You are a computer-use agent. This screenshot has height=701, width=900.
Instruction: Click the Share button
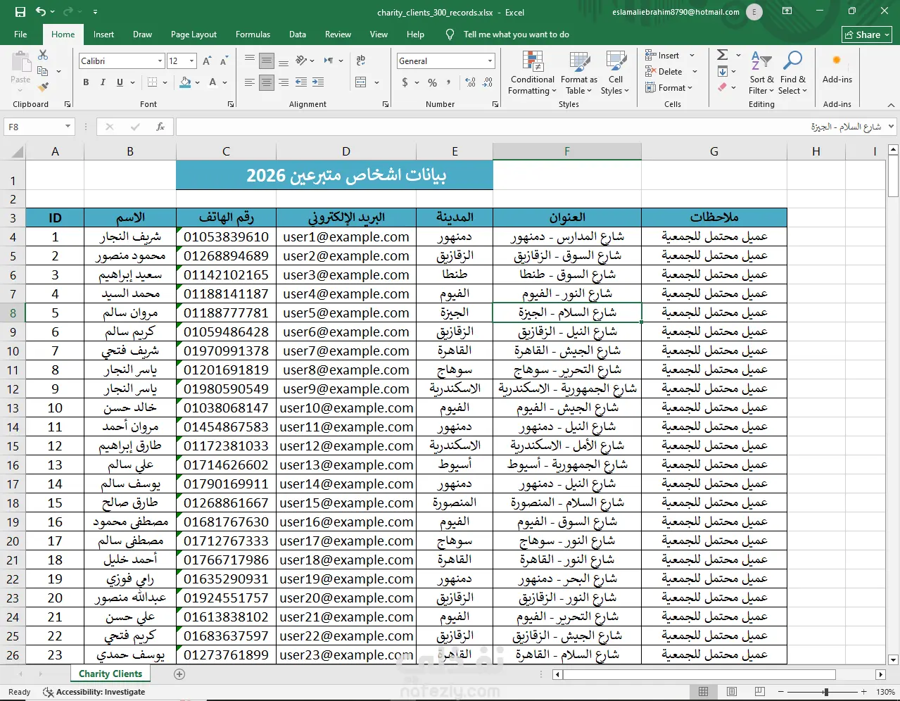[867, 34]
